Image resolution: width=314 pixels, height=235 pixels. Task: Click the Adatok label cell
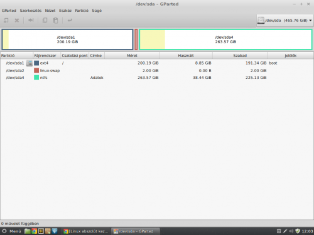click(97, 78)
